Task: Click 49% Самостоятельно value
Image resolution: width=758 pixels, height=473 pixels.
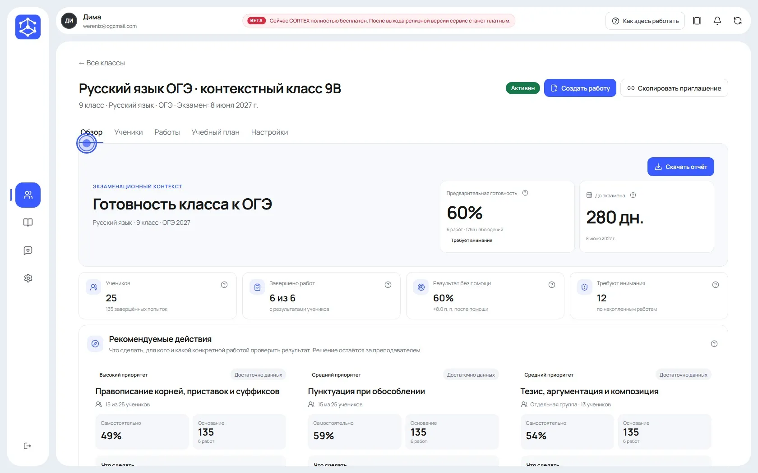Action: point(111,436)
